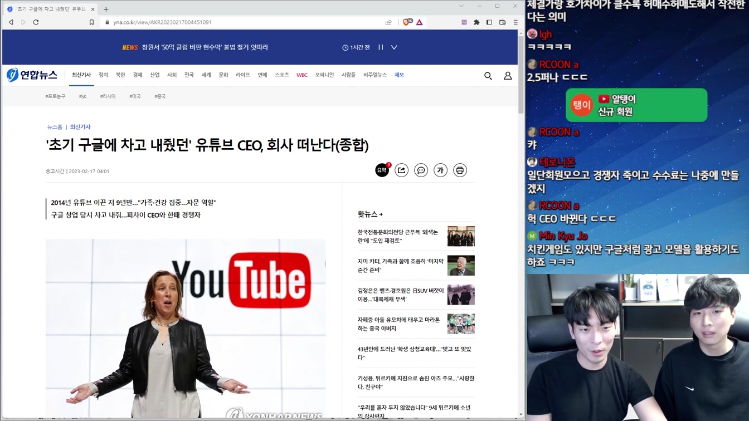Click the browser forward arrow

click(23, 22)
